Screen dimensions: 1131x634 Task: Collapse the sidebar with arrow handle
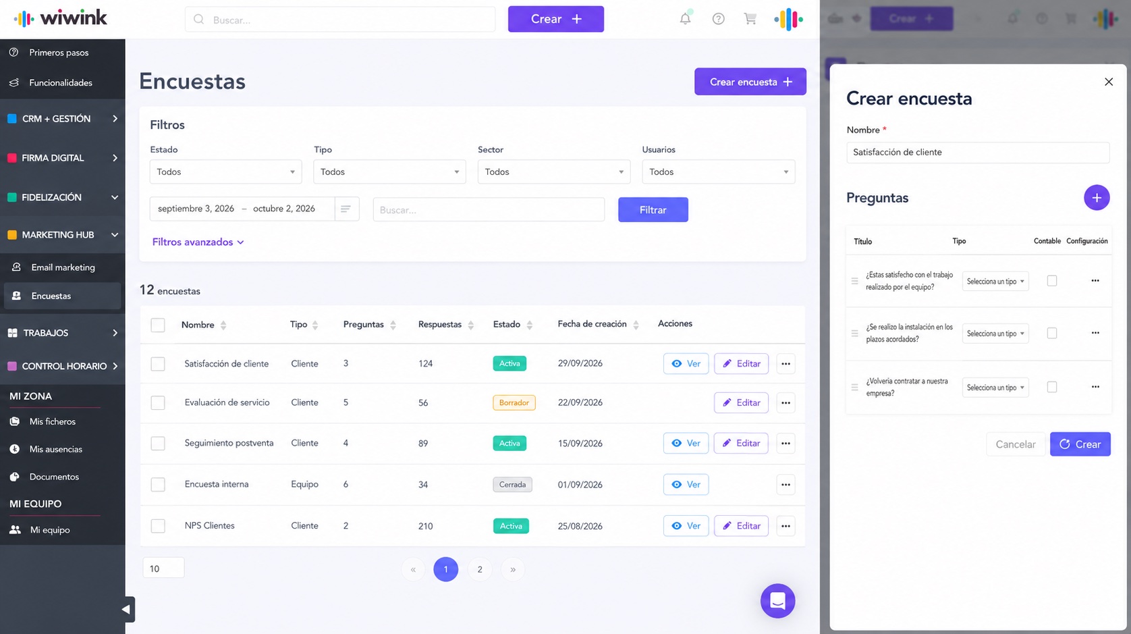click(126, 609)
